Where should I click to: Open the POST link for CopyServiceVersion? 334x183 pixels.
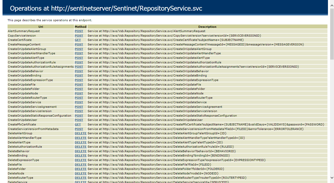79,36
